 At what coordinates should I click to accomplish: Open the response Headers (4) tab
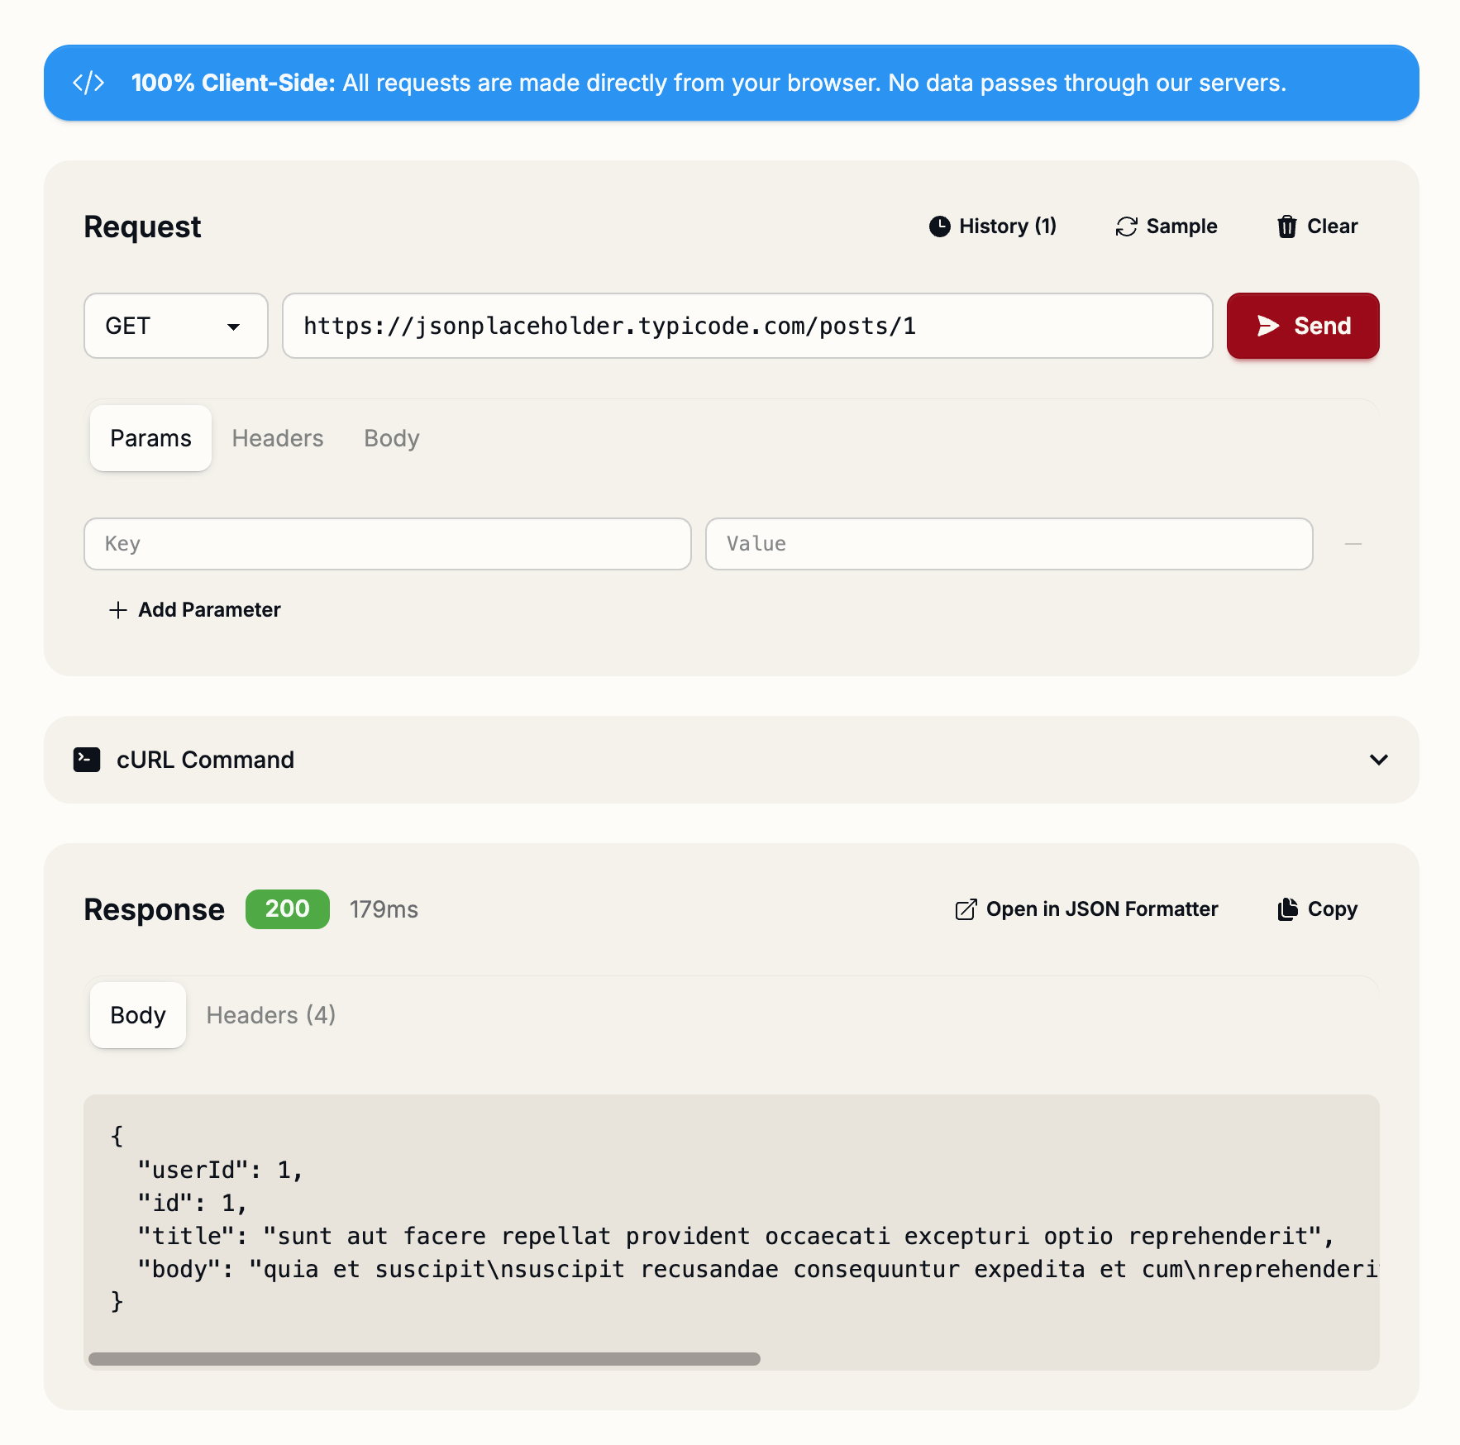coord(270,1015)
